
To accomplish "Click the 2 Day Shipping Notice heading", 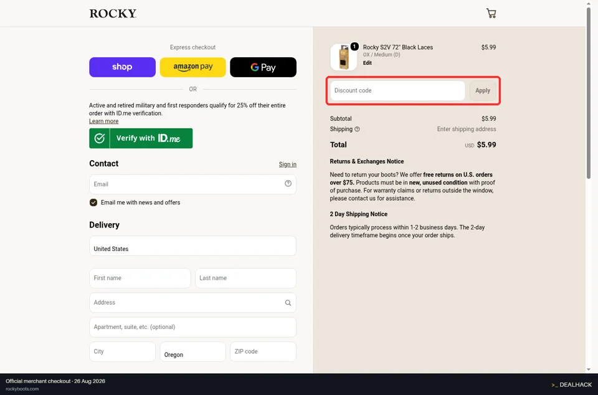I will pos(359,214).
